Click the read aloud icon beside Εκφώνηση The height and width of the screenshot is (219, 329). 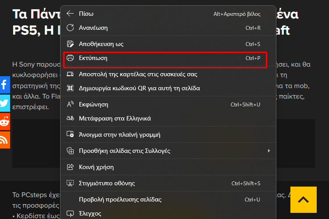[x=70, y=104]
